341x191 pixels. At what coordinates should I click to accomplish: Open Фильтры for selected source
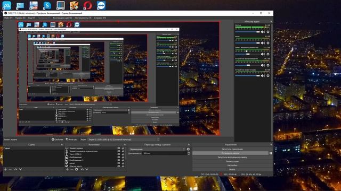71,140
